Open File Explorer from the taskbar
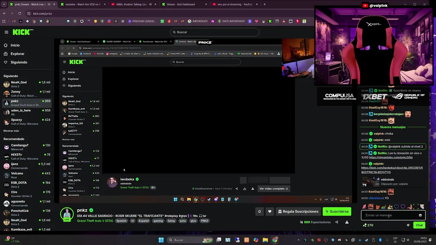The image size is (436, 245). [265, 240]
